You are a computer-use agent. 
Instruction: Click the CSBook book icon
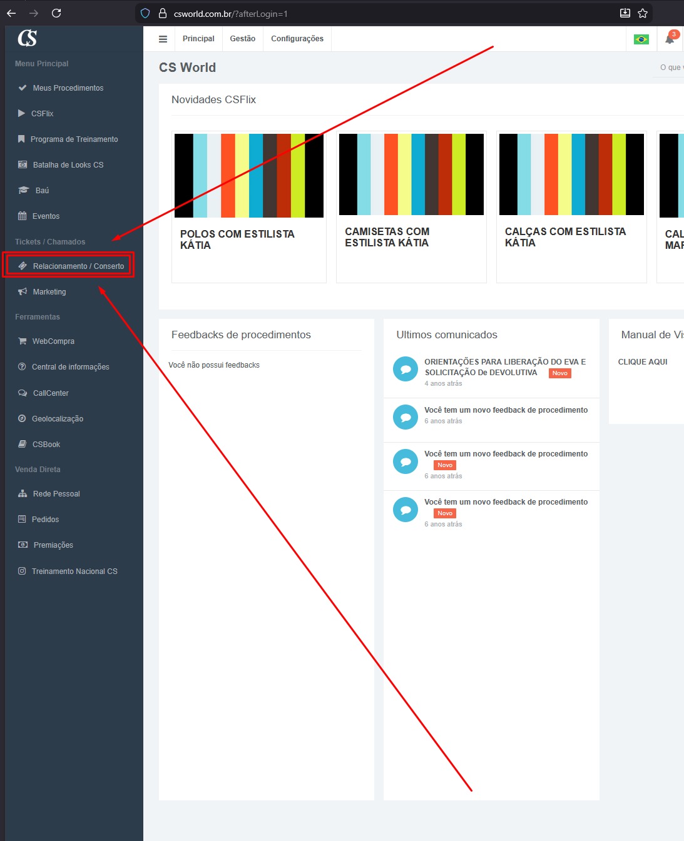coord(22,444)
